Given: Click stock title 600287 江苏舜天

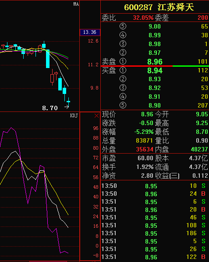Looking at the screenshot, I should (159, 7).
